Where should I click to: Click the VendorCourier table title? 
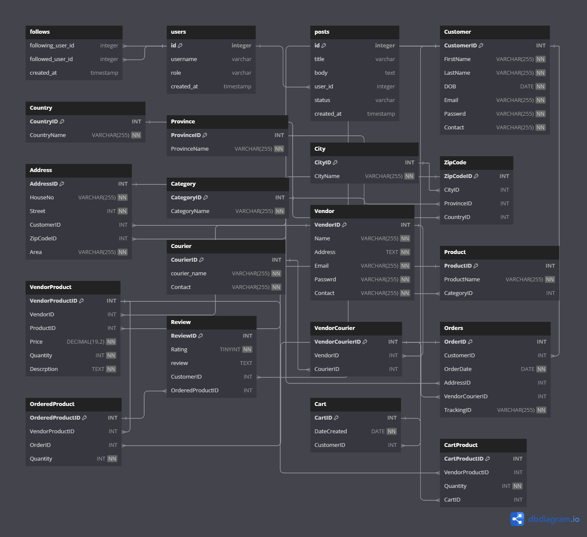coord(334,328)
